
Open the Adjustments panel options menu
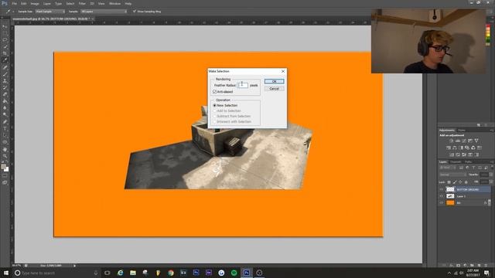coord(492,131)
